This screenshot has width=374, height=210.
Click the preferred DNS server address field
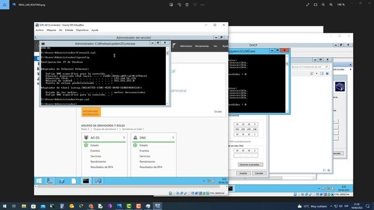pyautogui.click(x=246, y=150)
